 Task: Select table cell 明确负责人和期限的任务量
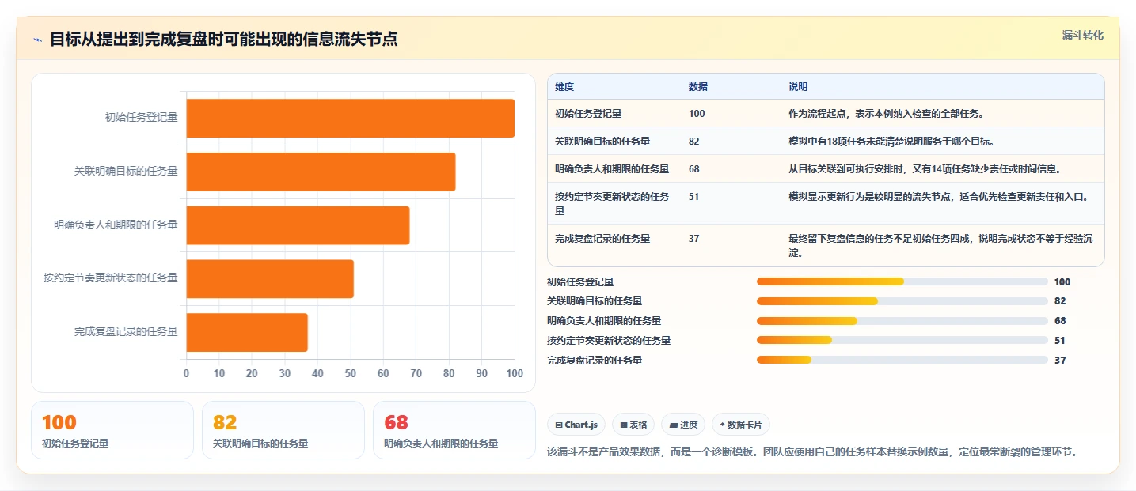coord(612,169)
